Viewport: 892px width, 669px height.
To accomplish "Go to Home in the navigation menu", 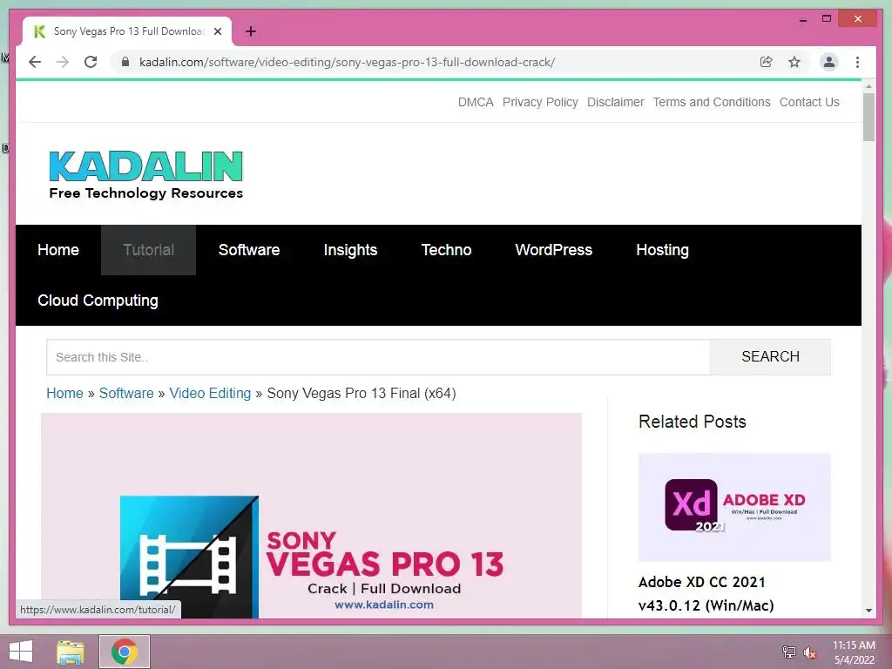I will pyautogui.click(x=58, y=250).
